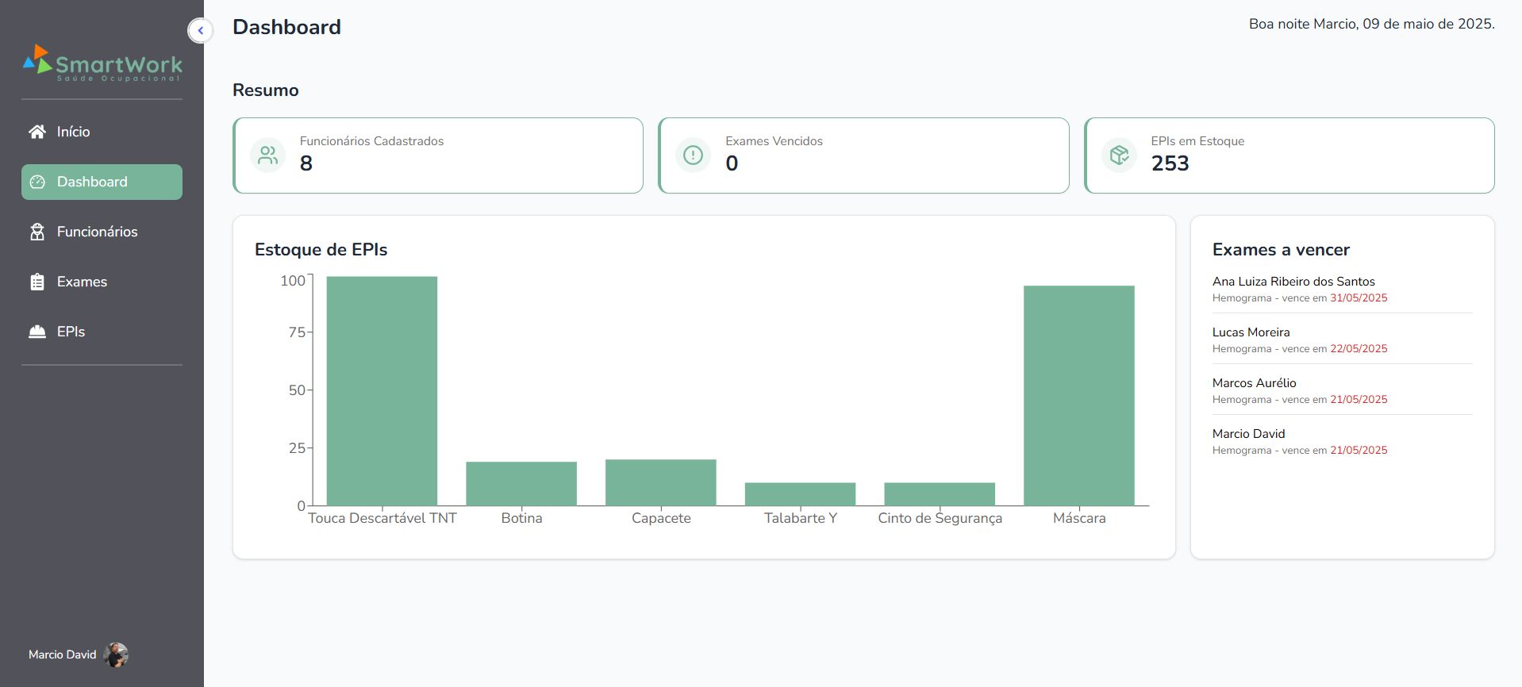Open the Funcionários menu item
This screenshot has width=1522, height=687.
click(102, 232)
